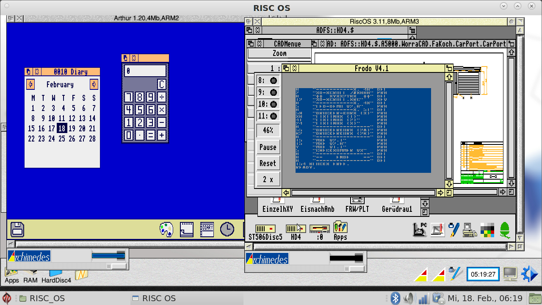Open the ST506Disc5 drive icon
The width and height of the screenshot is (542, 305).
click(x=265, y=229)
